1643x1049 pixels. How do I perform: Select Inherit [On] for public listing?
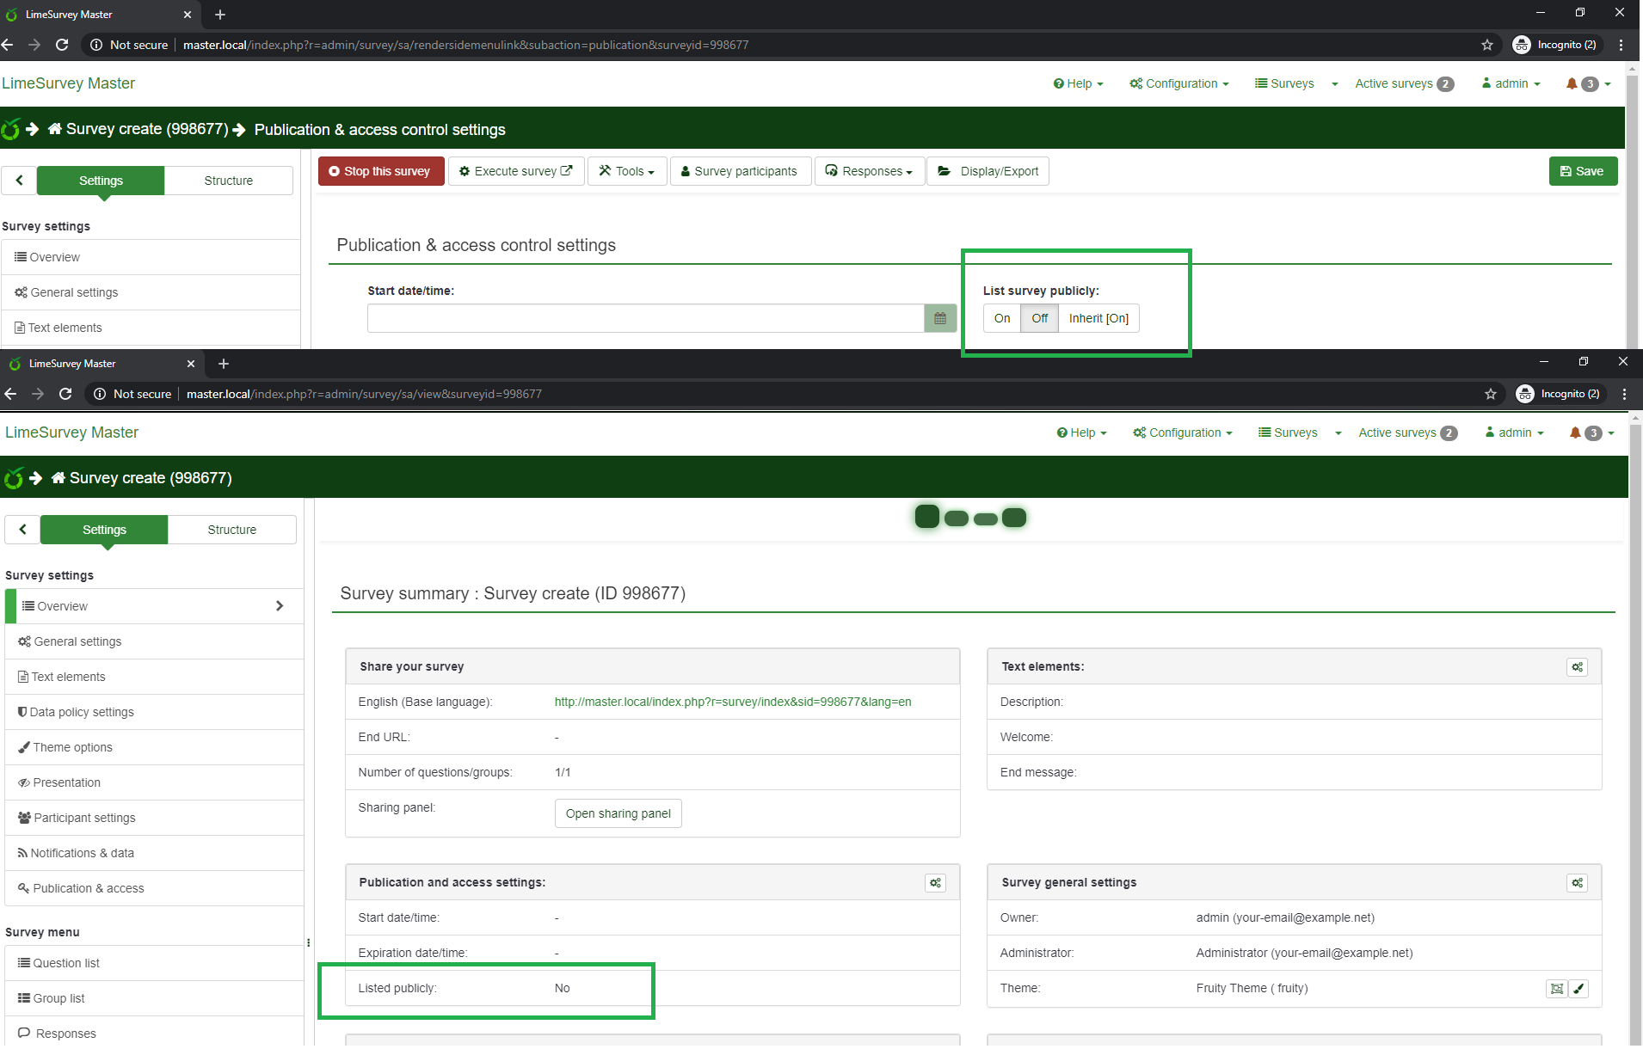(x=1098, y=318)
